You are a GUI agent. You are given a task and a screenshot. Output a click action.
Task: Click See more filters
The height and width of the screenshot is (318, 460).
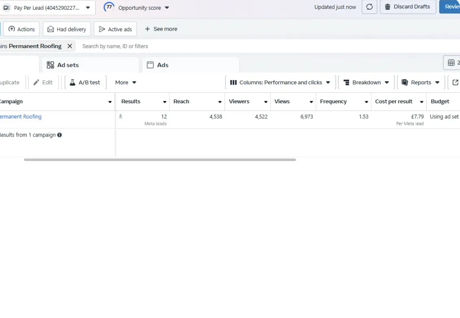click(x=161, y=29)
